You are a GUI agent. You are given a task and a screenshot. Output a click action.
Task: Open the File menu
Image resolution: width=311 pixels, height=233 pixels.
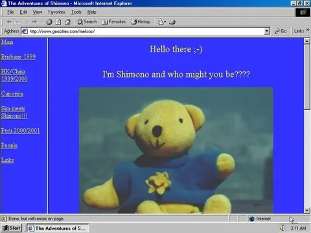click(x=10, y=12)
